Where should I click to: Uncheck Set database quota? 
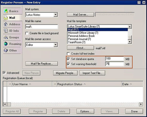[68, 59]
